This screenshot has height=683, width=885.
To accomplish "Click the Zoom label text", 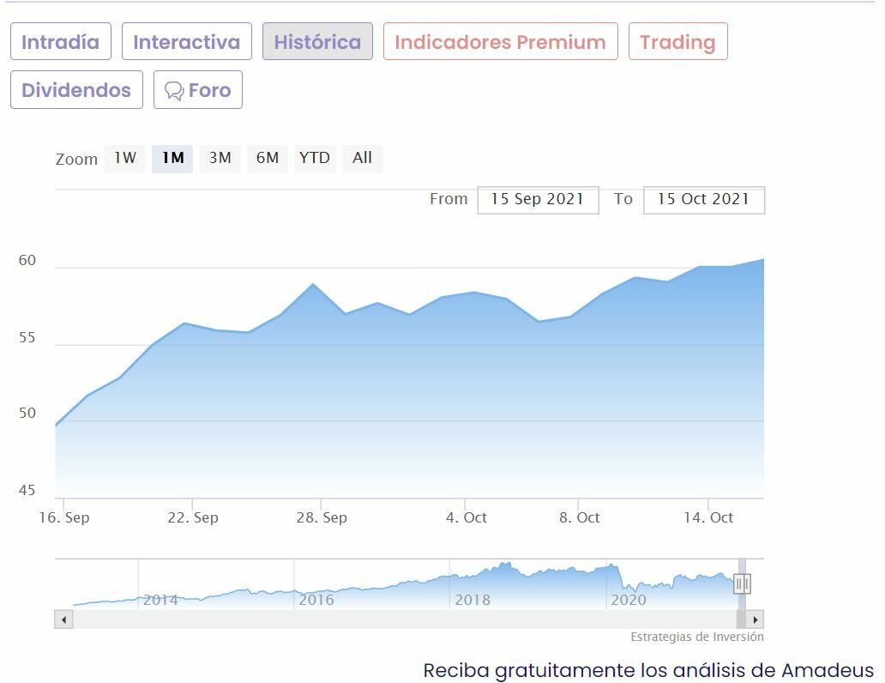I will point(77,160).
